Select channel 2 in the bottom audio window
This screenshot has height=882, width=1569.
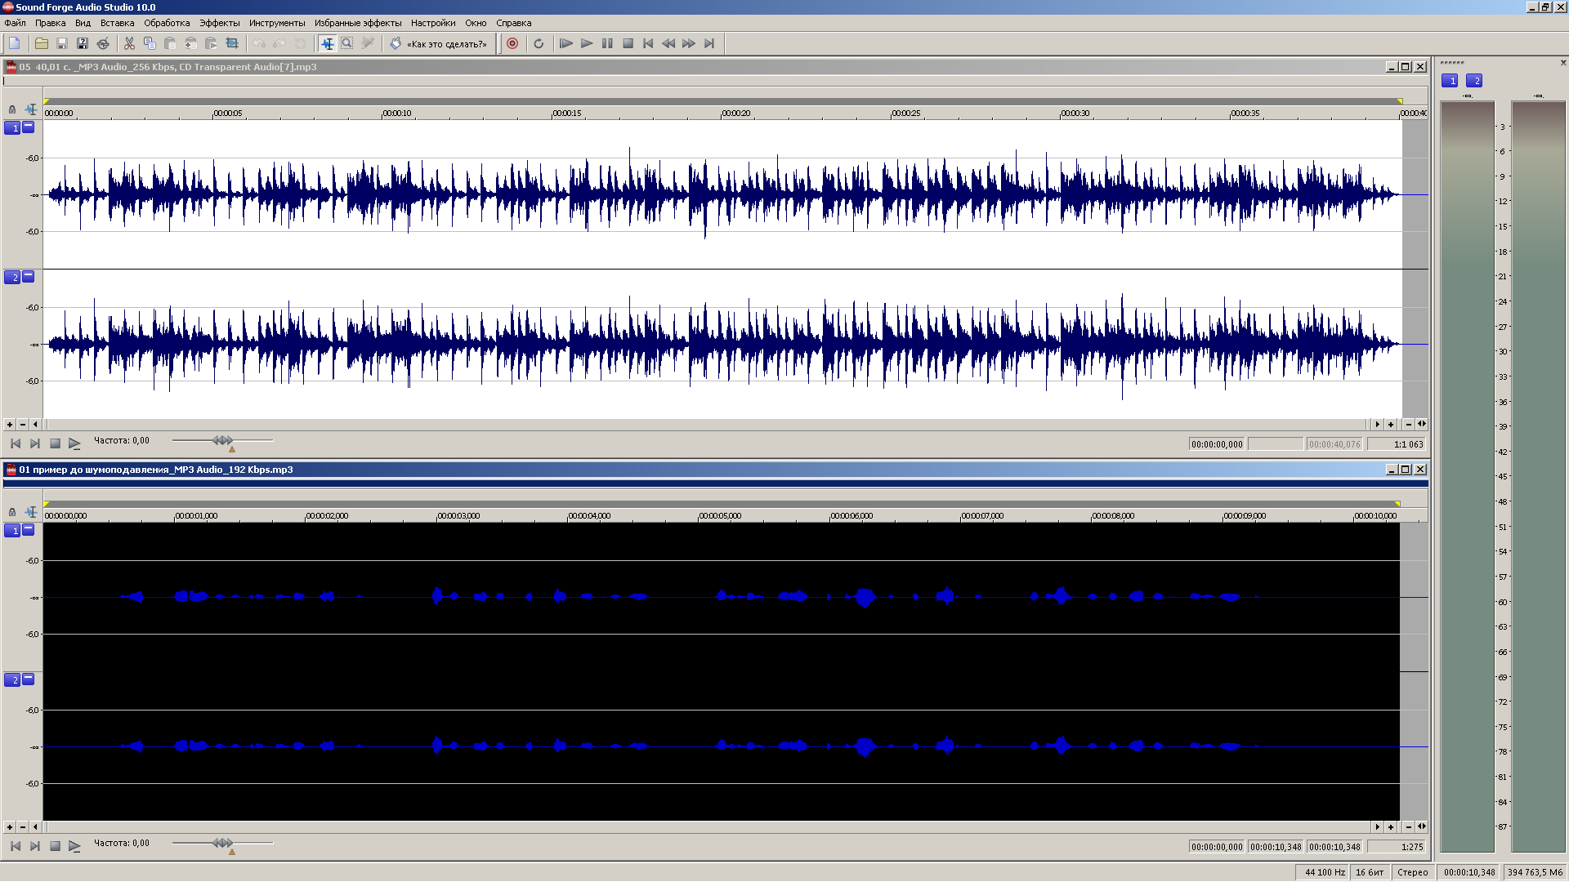tap(12, 679)
